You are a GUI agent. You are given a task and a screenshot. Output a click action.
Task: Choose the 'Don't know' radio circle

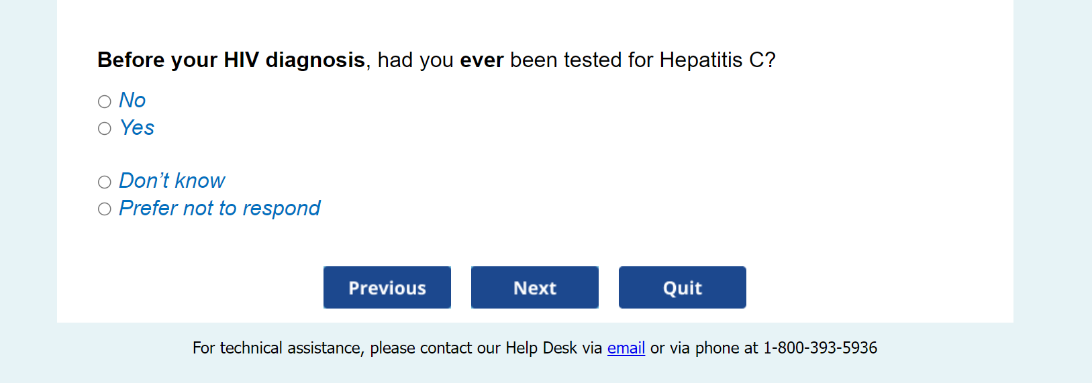tap(105, 182)
